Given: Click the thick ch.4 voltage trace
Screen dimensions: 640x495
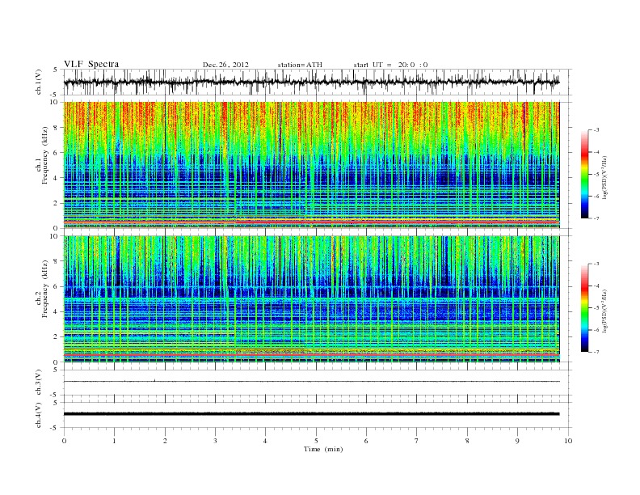Looking at the screenshot, I should pos(311,414).
